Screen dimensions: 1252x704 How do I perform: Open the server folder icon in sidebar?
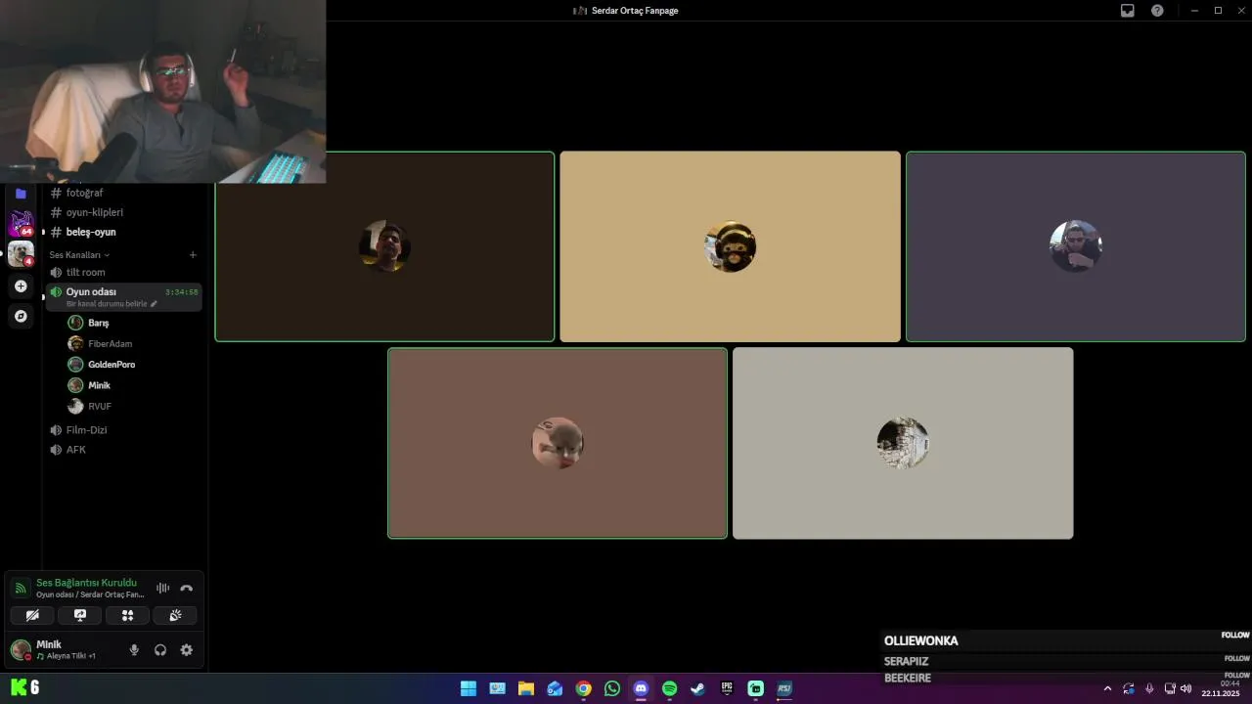click(x=21, y=194)
